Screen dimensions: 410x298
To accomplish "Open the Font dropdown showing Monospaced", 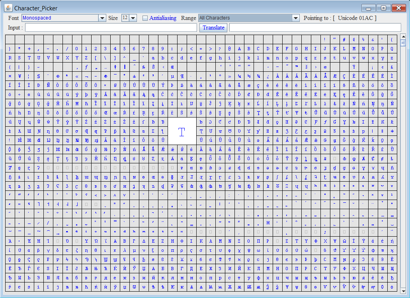I will click(102, 18).
